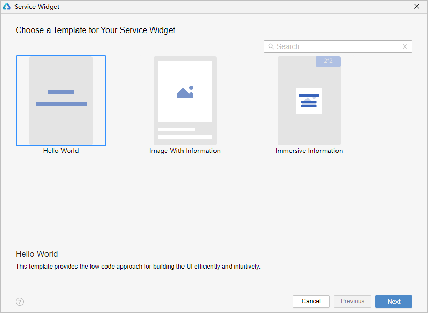Image resolution: width=428 pixels, height=313 pixels.
Task: Click the Previous button
Action: pyautogui.click(x=353, y=302)
